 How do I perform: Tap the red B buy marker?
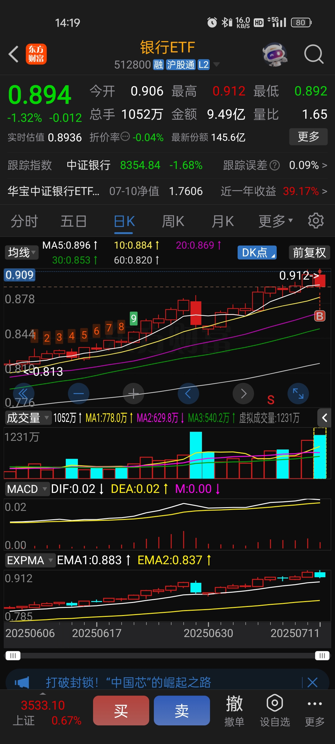[x=320, y=316]
